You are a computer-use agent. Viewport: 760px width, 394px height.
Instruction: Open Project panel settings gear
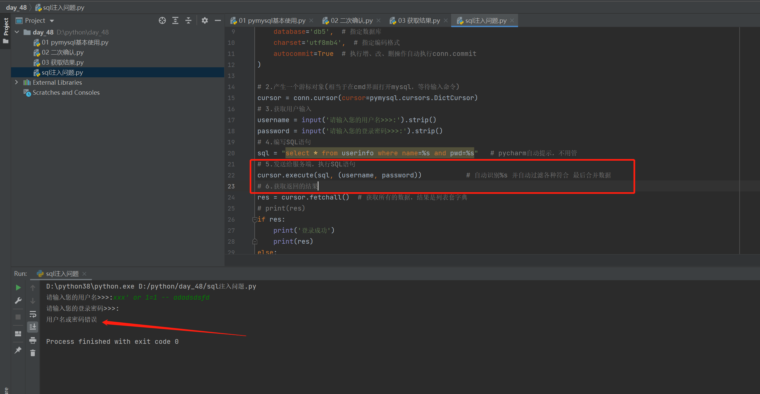click(x=205, y=21)
